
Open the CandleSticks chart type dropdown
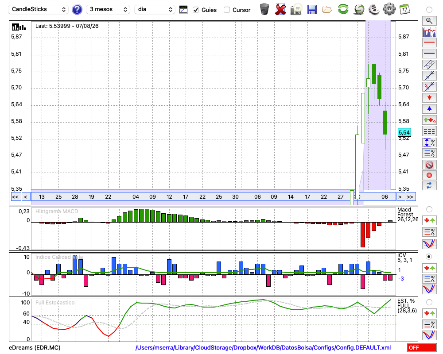coord(38,9)
